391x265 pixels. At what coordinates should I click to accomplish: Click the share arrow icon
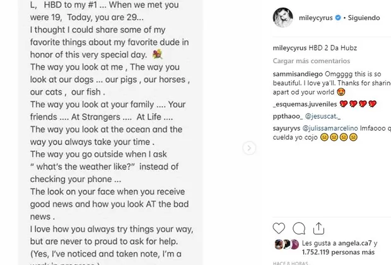pos(320,228)
